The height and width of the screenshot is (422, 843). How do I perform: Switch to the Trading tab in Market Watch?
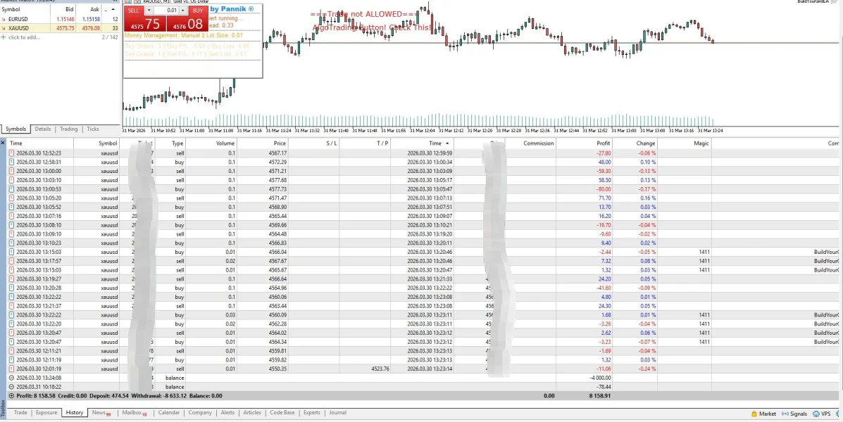pos(69,129)
